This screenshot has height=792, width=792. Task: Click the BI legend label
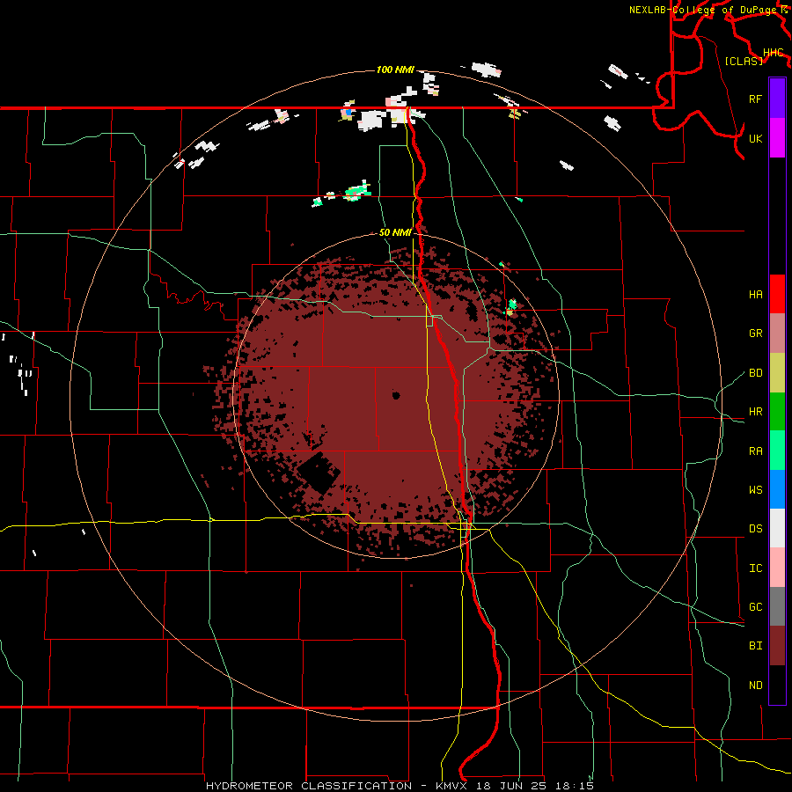click(x=755, y=646)
